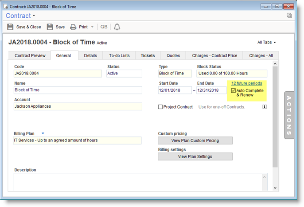Click into the Name text field
The width and height of the screenshot is (304, 207).
click(78, 90)
